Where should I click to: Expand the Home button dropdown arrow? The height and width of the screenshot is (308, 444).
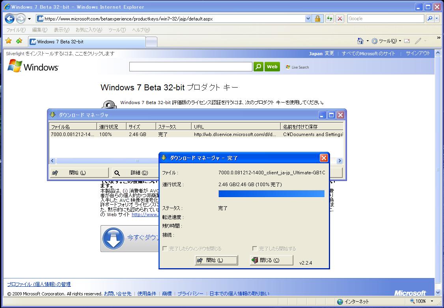click(x=368, y=41)
